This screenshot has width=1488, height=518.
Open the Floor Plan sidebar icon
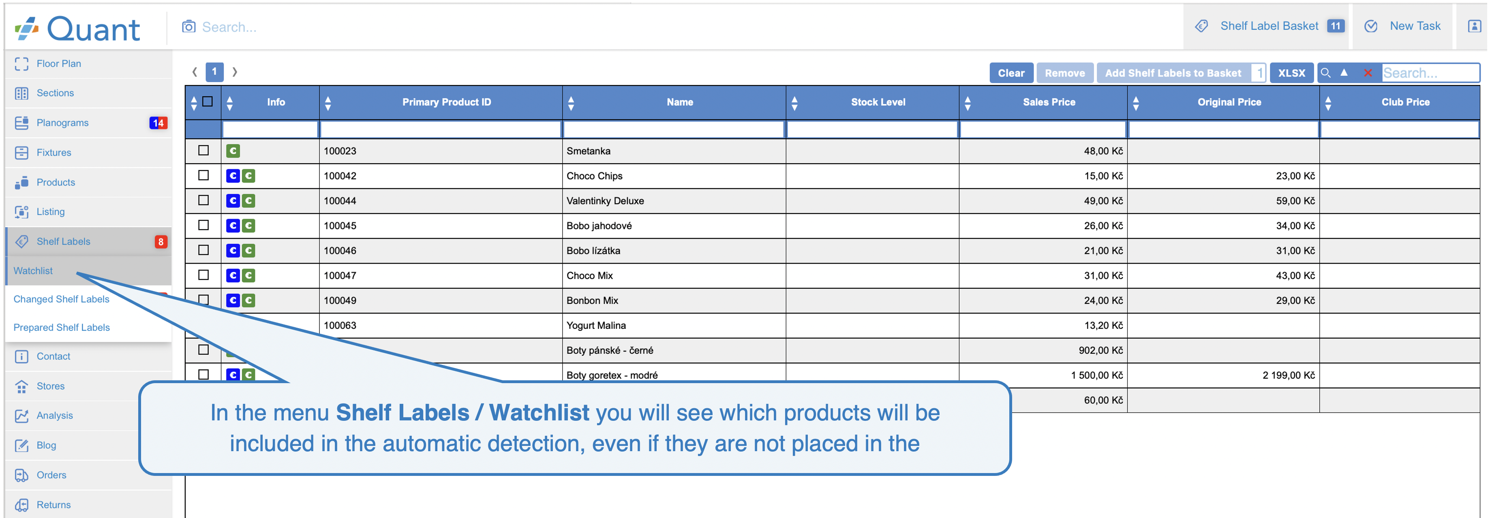pyautogui.click(x=21, y=64)
